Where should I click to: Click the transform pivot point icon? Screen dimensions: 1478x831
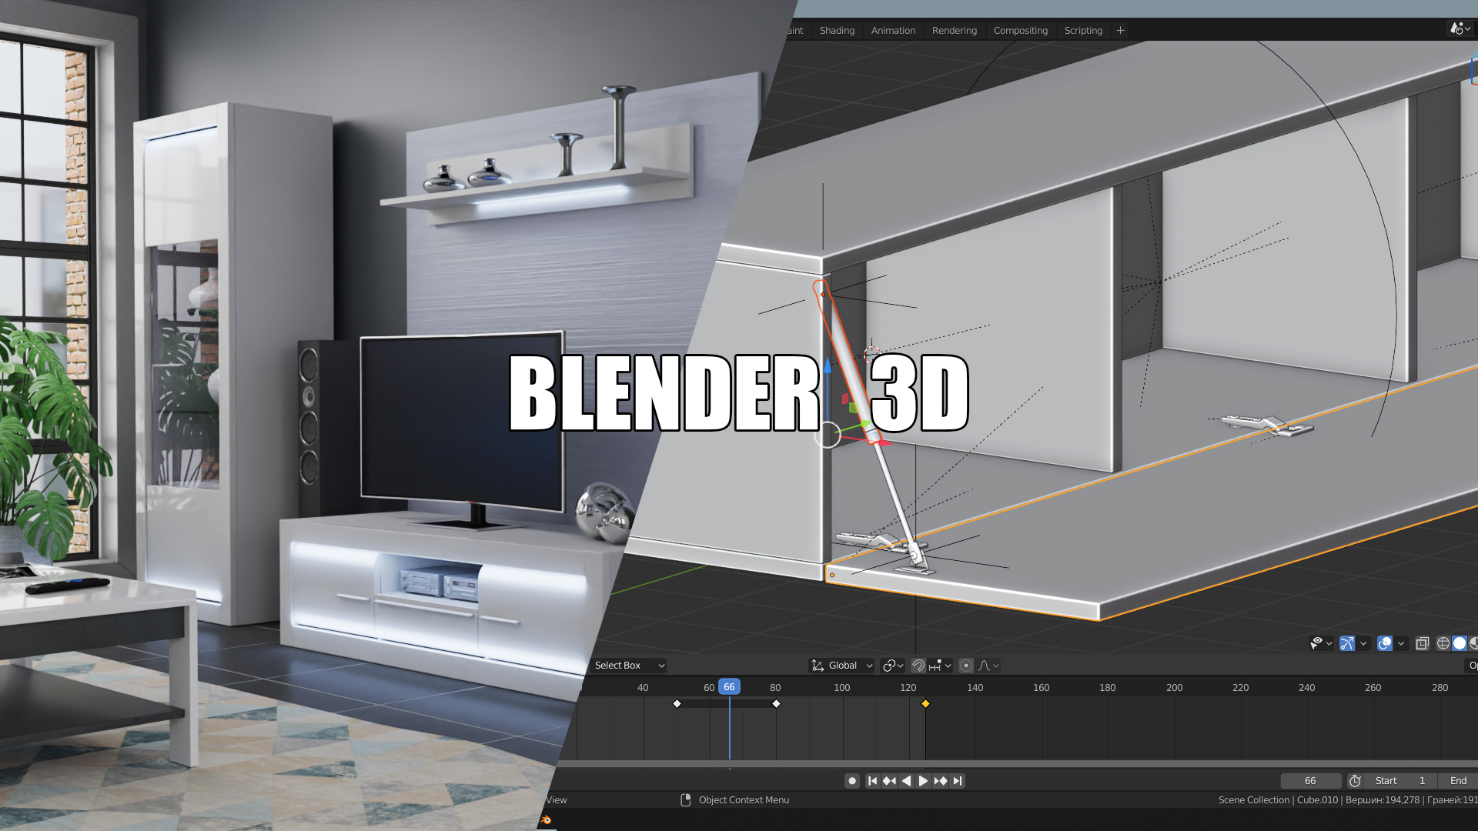pos(888,665)
